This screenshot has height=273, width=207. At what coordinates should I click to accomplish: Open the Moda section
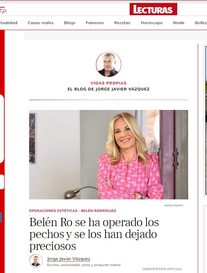(179, 23)
